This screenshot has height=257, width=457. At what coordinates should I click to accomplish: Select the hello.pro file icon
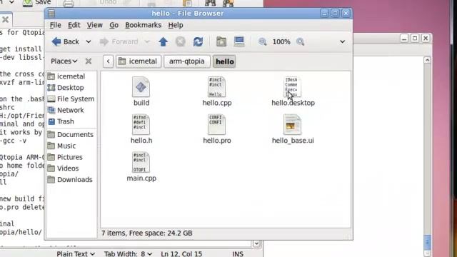click(216, 124)
